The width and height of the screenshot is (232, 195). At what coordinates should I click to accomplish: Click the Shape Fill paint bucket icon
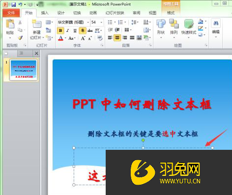coord(201,22)
